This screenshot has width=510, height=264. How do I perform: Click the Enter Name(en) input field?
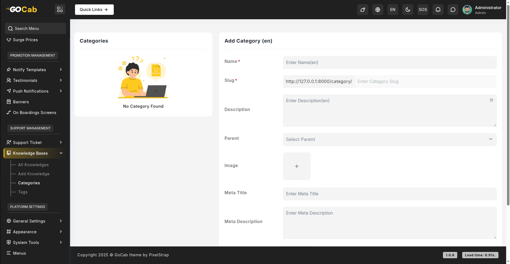(x=389, y=63)
